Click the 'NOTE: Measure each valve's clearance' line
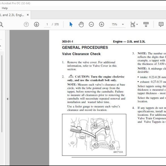This screenshot has width=166, height=166. click(96, 85)
